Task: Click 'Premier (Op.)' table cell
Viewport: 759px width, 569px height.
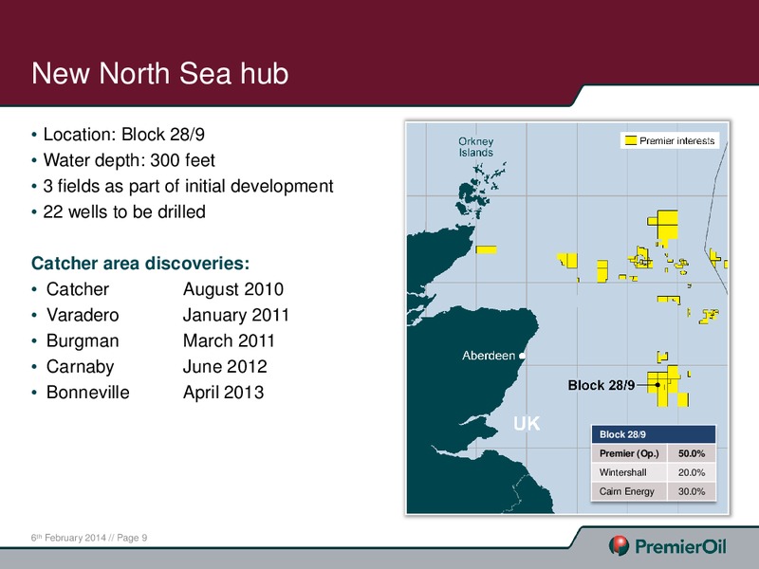Action: pyautogui.click(x=629, y=453)
